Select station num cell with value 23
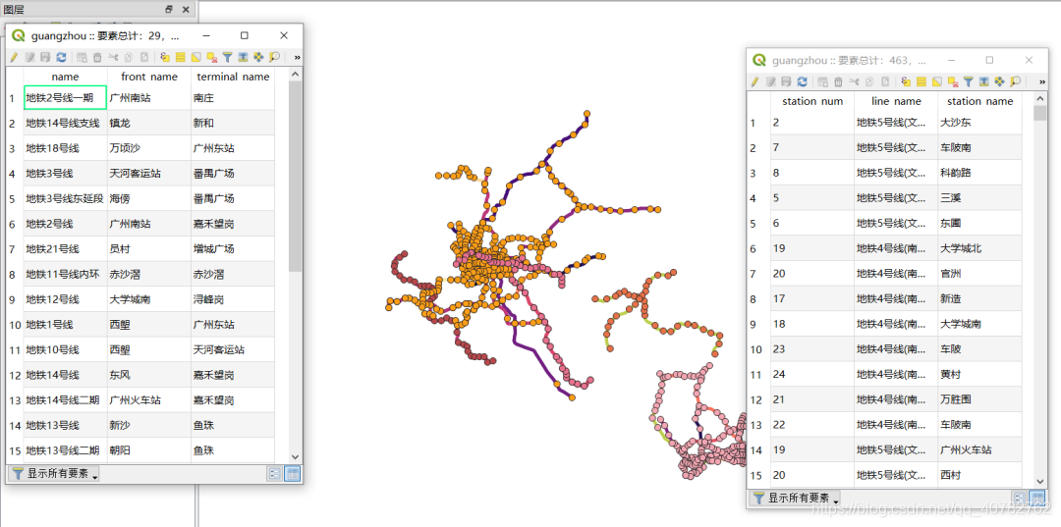1061x527 pixels. coord(812,349)
